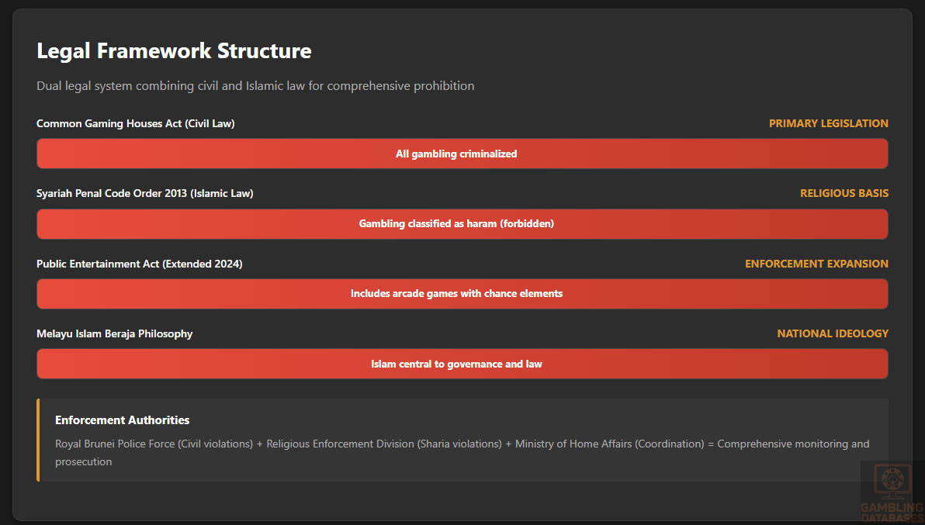Click the 'RELIGIOUS BASIS' tag
The height and width of the screenshot is (525, 925).
(x=844, y=193)
